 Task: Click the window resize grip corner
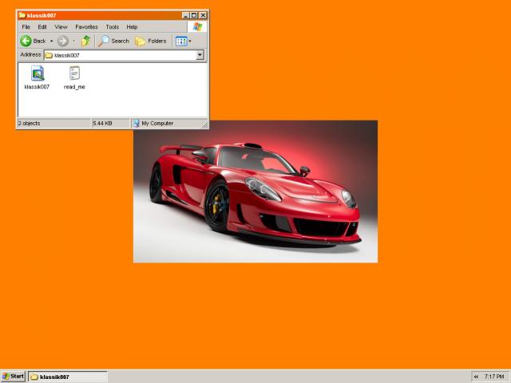pyautogui.click(x=205, y=124)
